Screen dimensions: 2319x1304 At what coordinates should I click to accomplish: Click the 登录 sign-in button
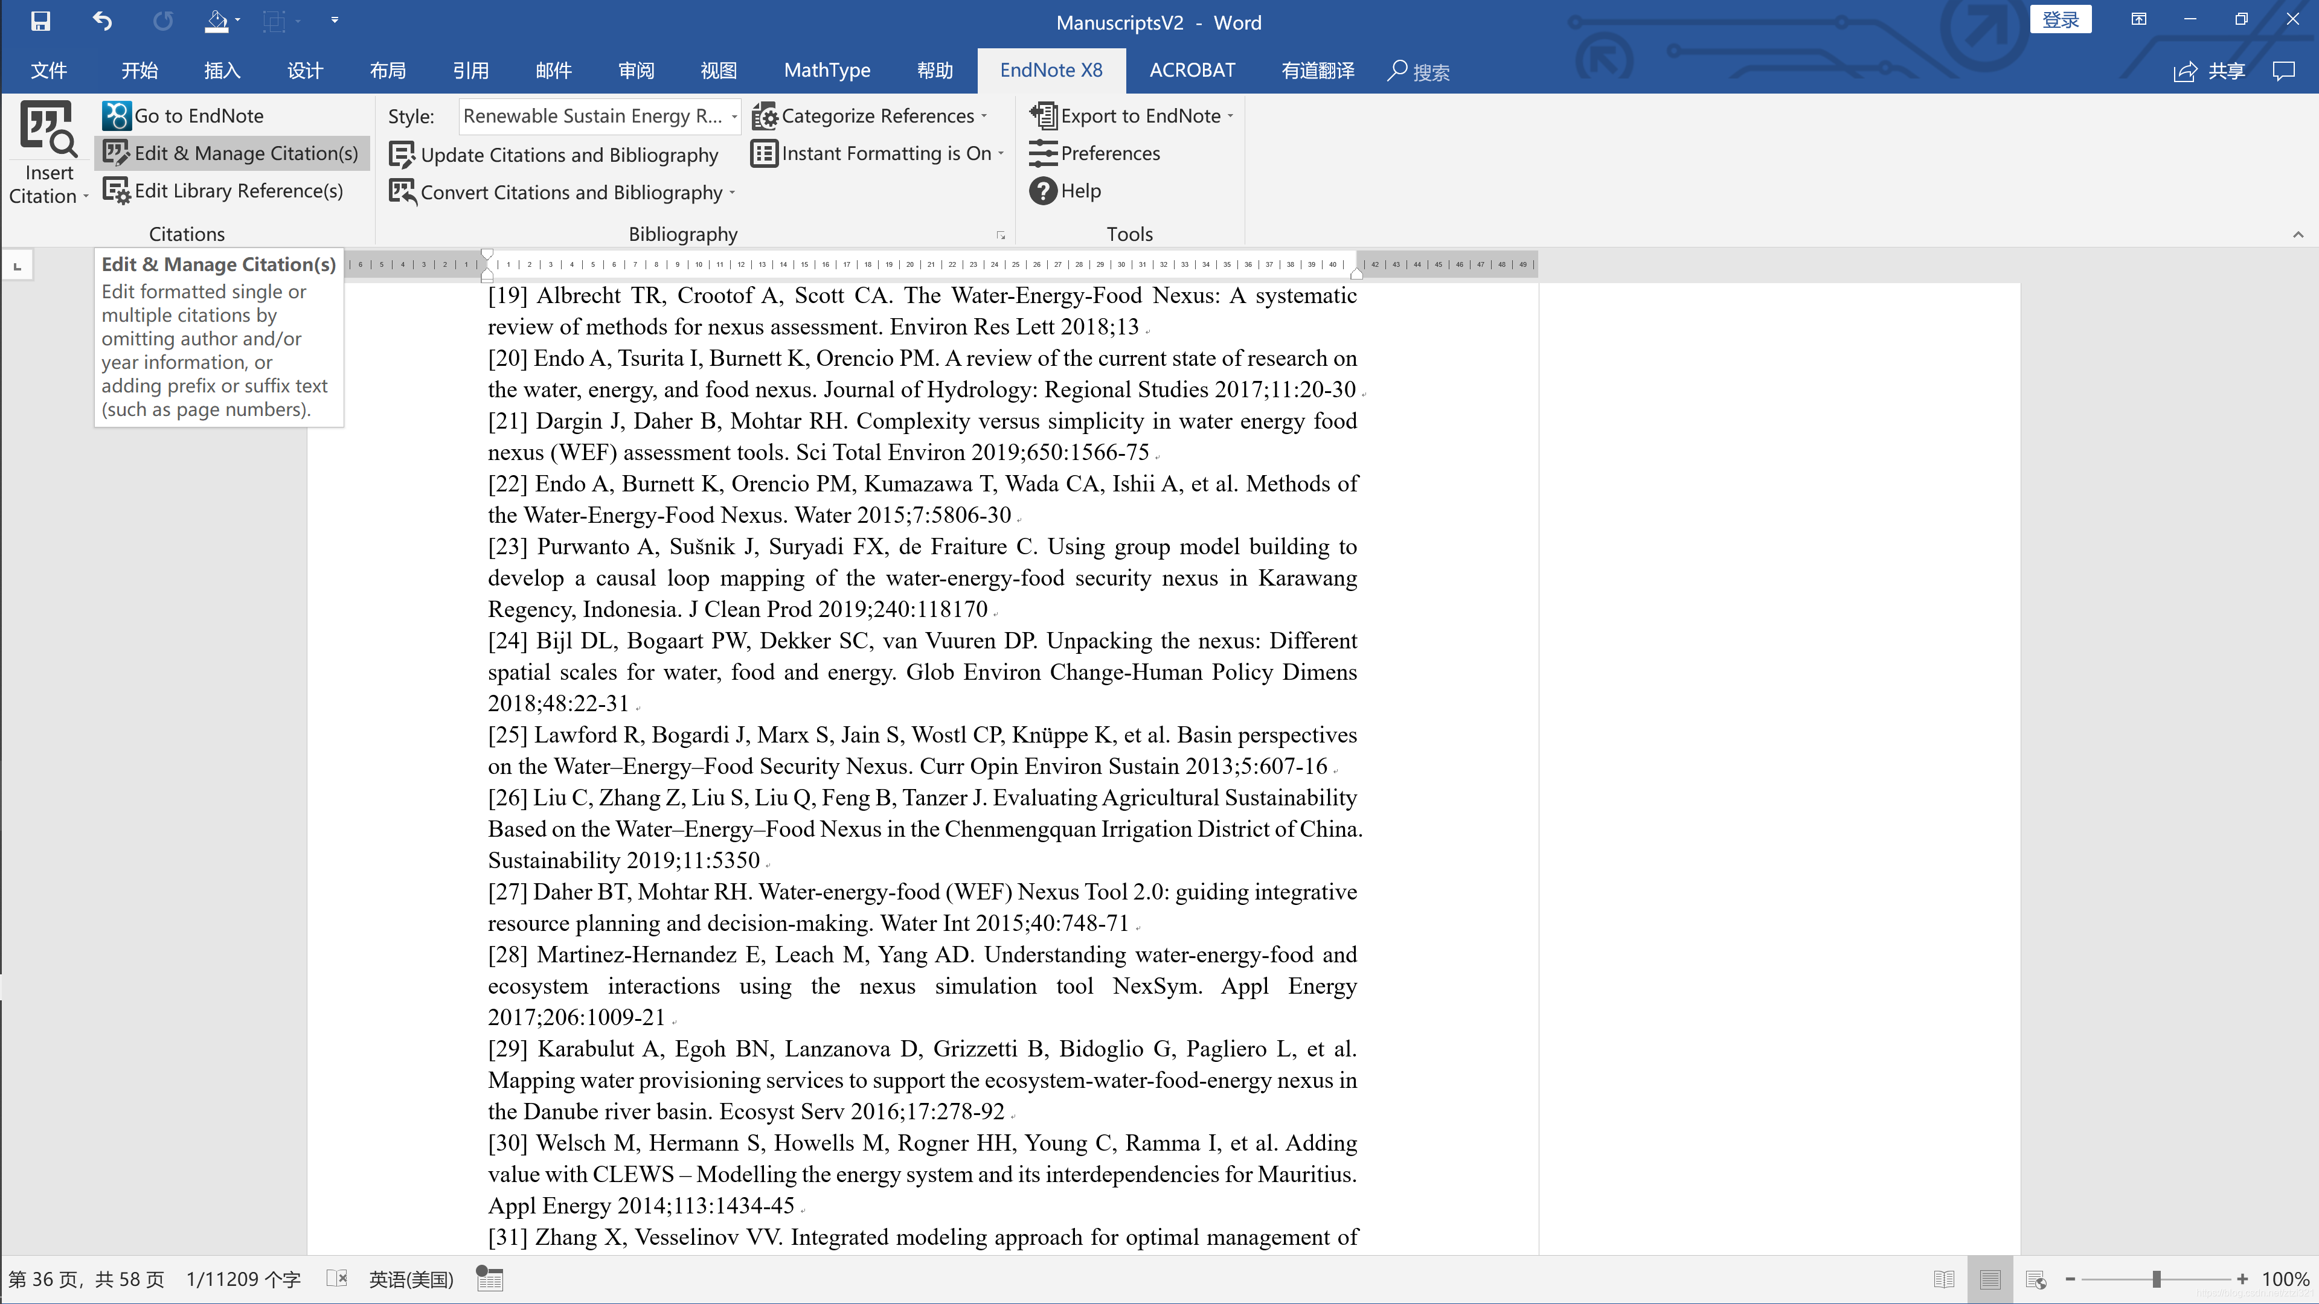point(2060,20)
